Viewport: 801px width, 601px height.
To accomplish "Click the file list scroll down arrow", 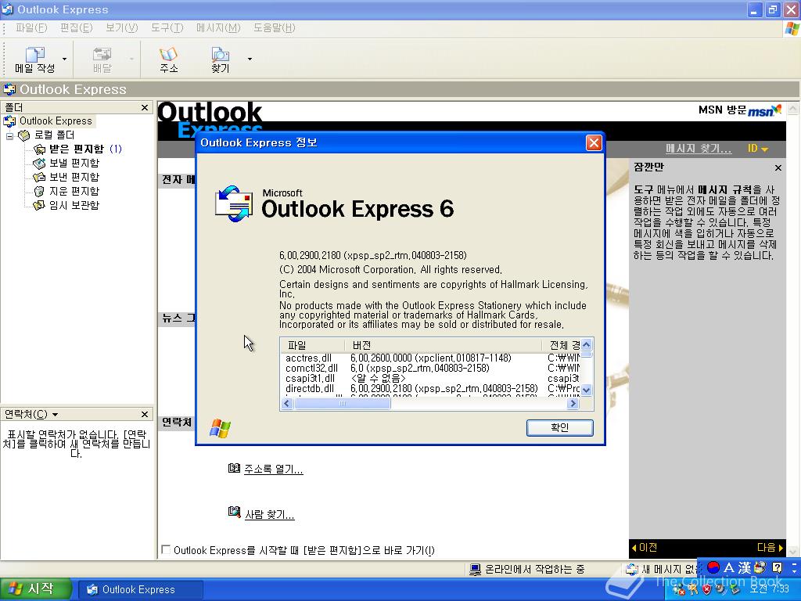I will (x=587, y=390).
